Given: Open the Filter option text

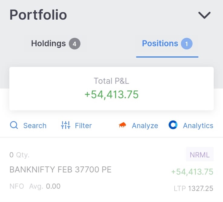Looking at the screenshot, I should point(83,126).
